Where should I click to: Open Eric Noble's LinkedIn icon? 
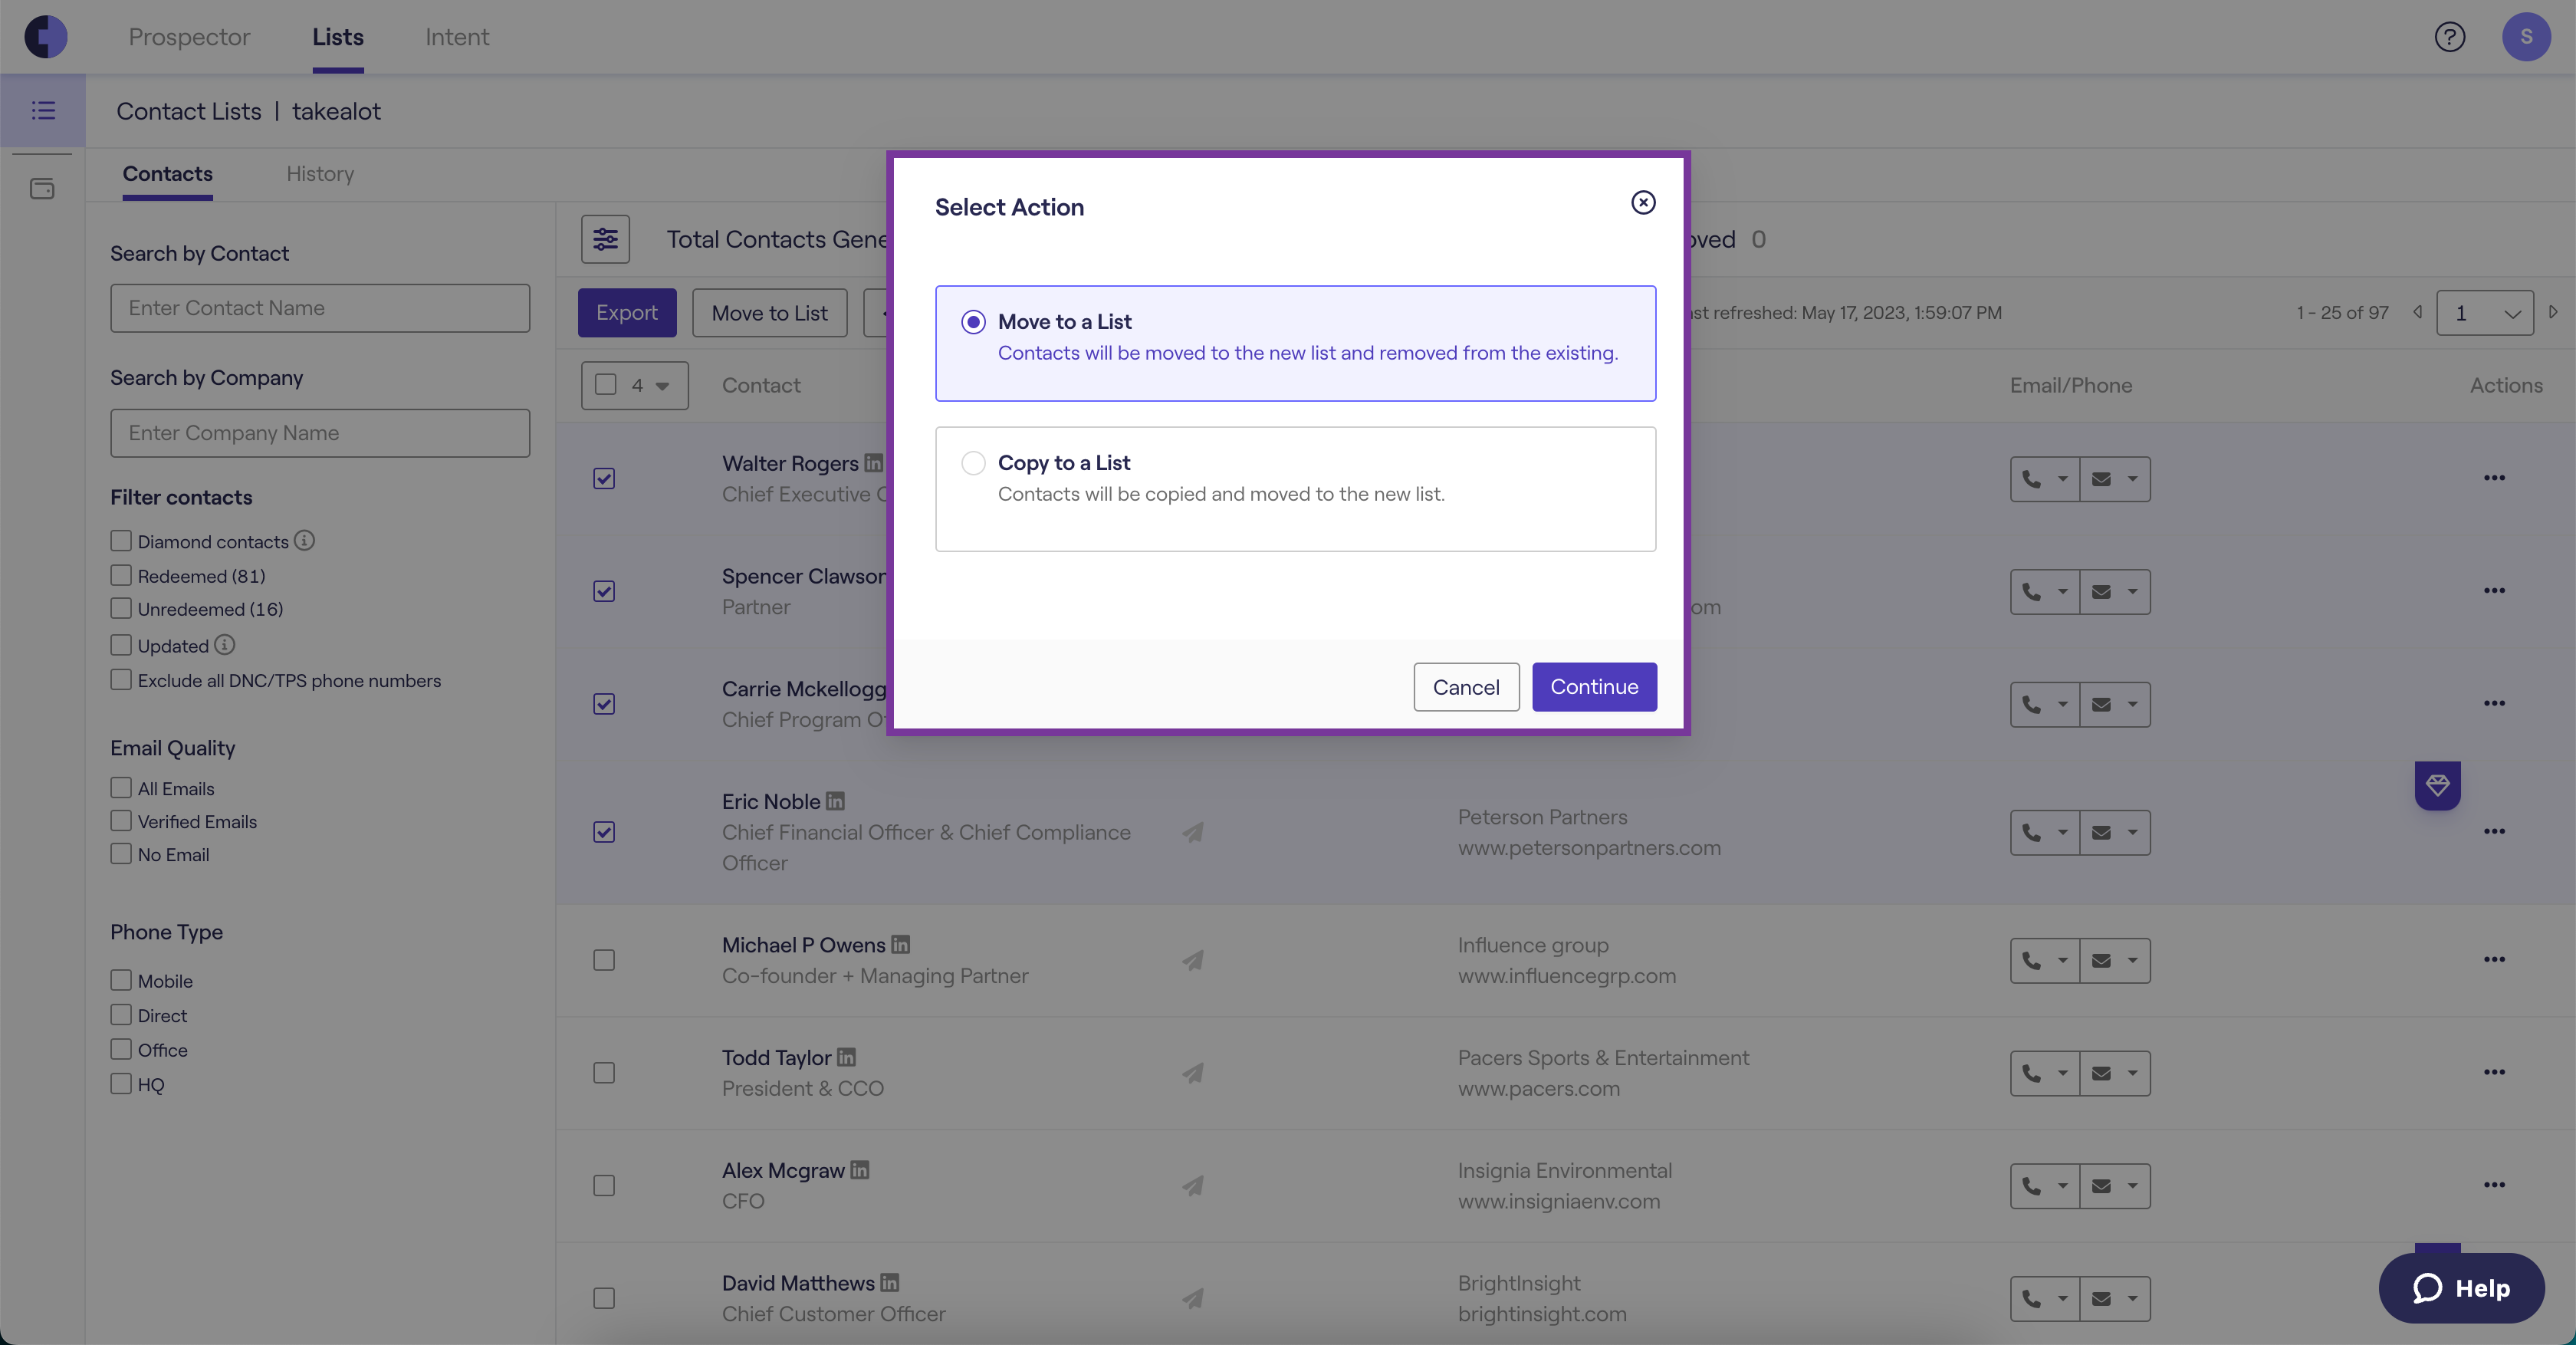tap(836, 801)
